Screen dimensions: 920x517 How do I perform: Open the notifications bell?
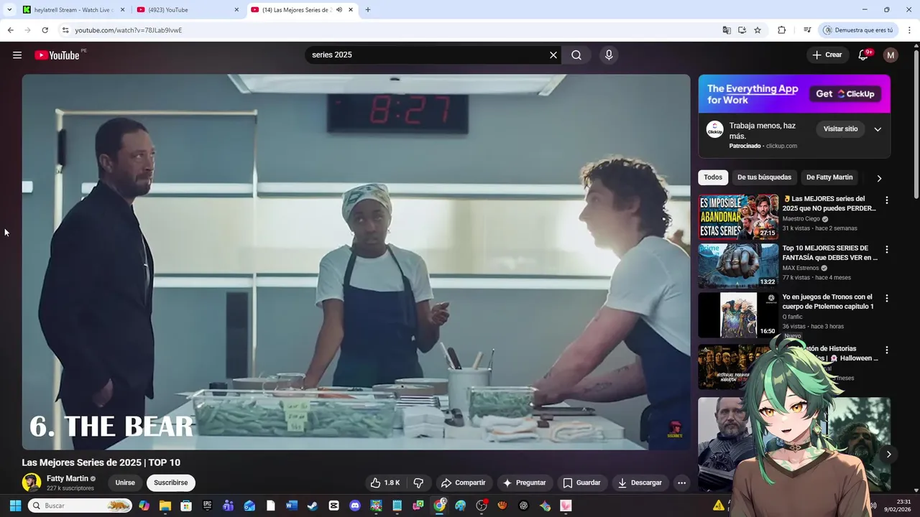pyautogui.click(x=864, y=55)
